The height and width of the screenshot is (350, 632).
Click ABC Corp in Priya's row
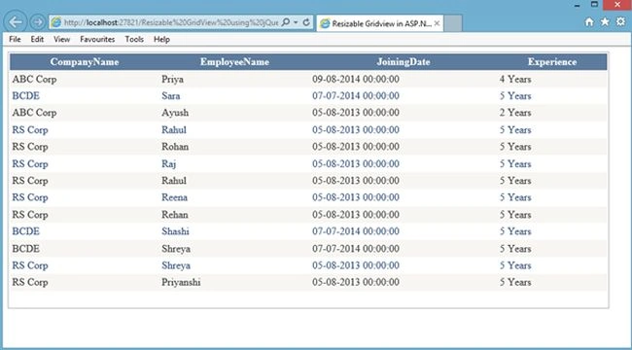coord(34,79)
